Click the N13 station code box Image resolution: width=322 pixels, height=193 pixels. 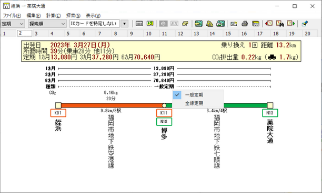(x=270, y=113)
